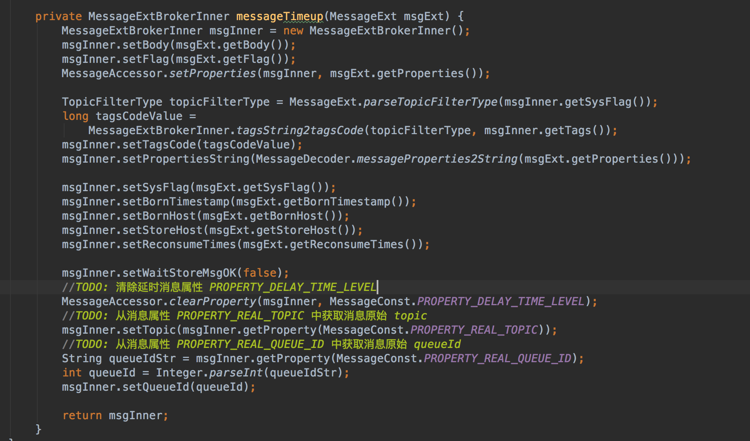Viewport: 750px width, 441px height.
Task: Click msgInner.setStoreHost line
Action: click(x=212, y=230)
